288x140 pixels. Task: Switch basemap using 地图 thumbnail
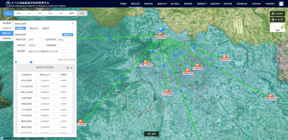[277, 27]
